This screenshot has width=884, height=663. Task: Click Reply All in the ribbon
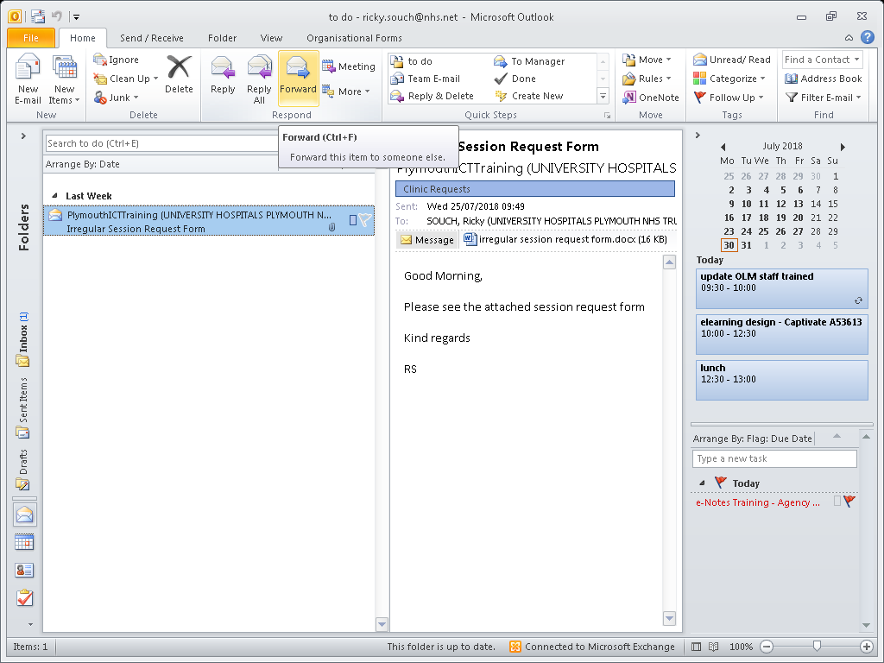tap(259, 79)
